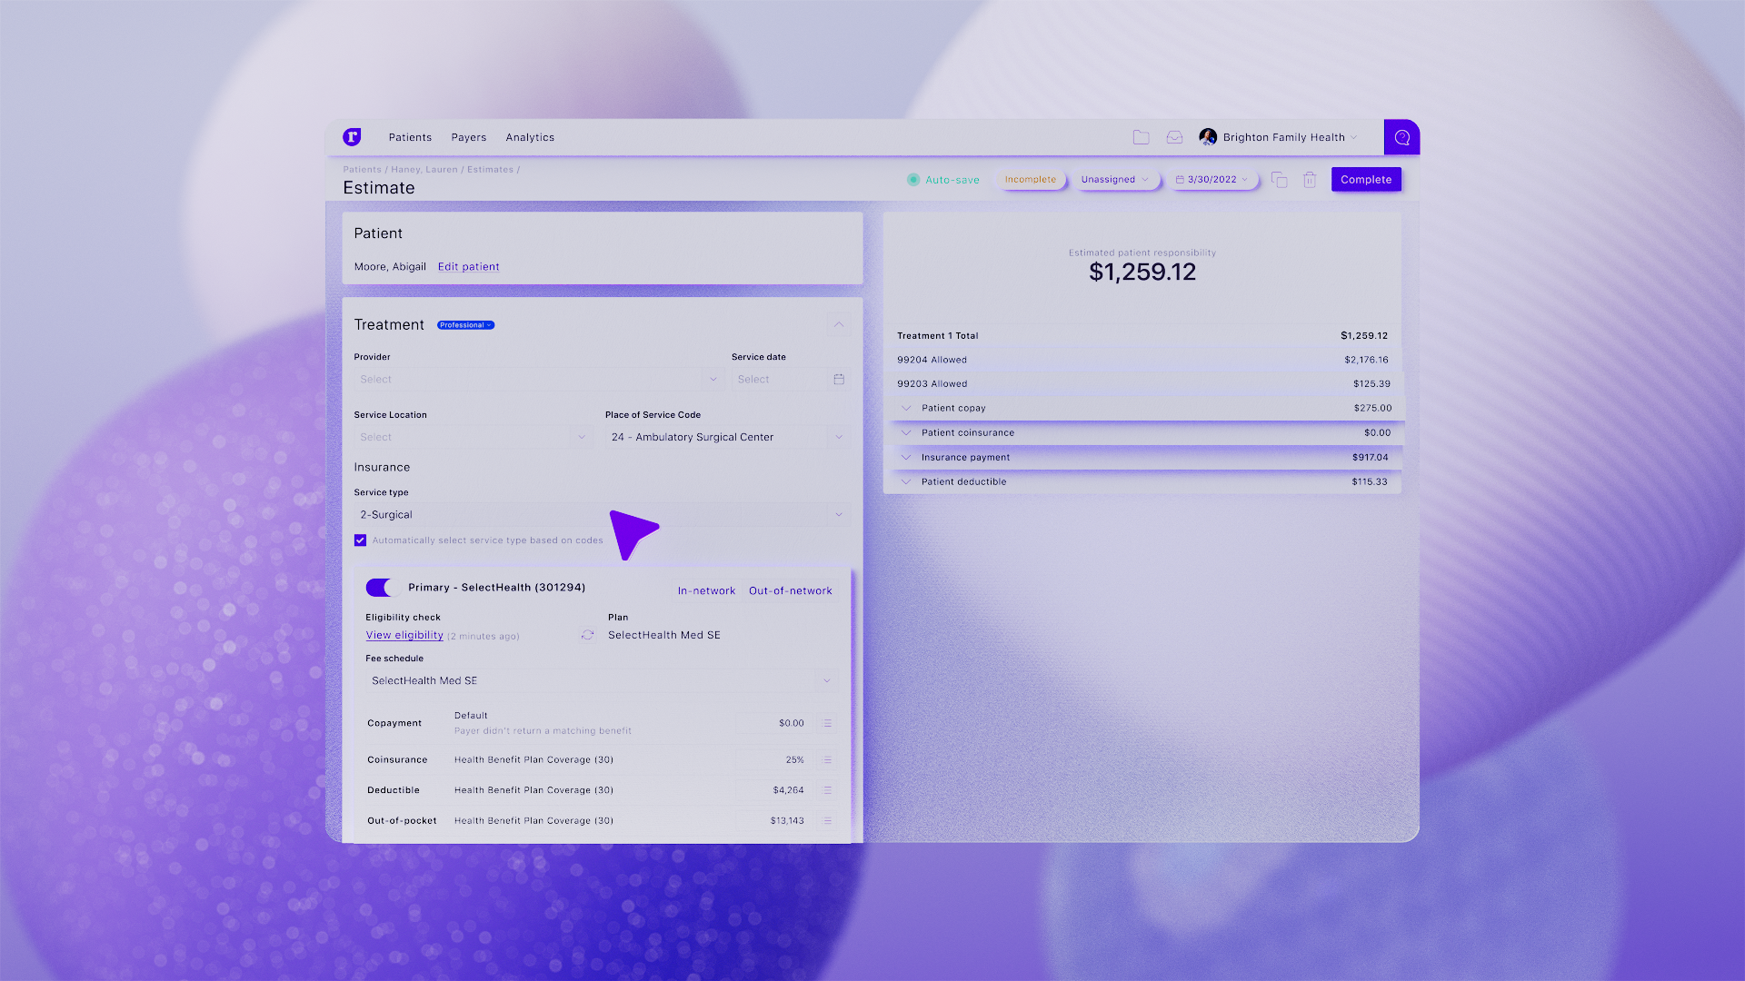Open Haney, Lauren breadcrumb link
Screen dimensions: 1745x981
(424, 170)
